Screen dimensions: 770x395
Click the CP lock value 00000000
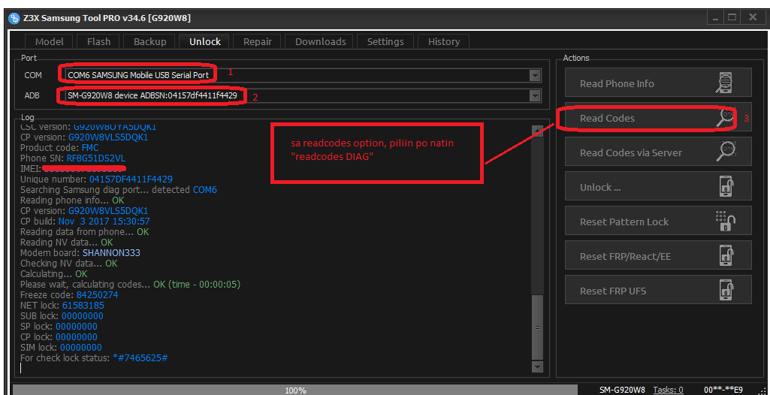click(x=76, y=336)
